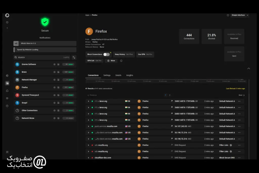Click the SPN Exit Get Pro button
The height and width of the screenshot is (173, 259).
[x=94, y=61]
